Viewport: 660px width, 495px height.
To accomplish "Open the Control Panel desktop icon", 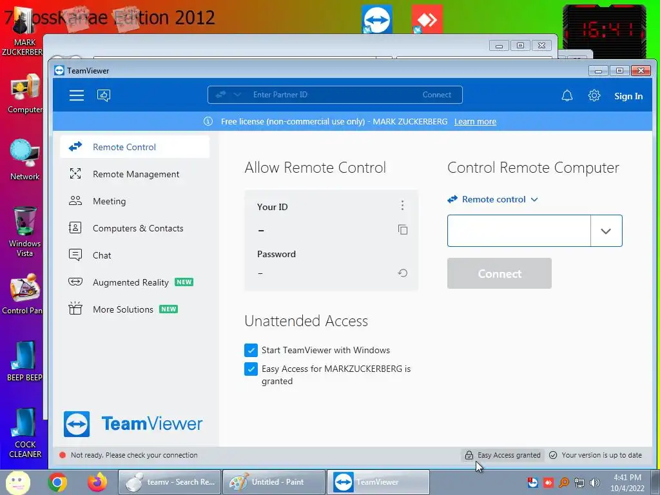I will (24, 294).
